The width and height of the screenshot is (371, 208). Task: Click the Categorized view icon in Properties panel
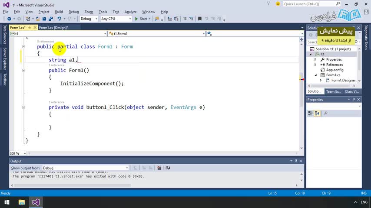pyautogui.click(x=311, y=114)
